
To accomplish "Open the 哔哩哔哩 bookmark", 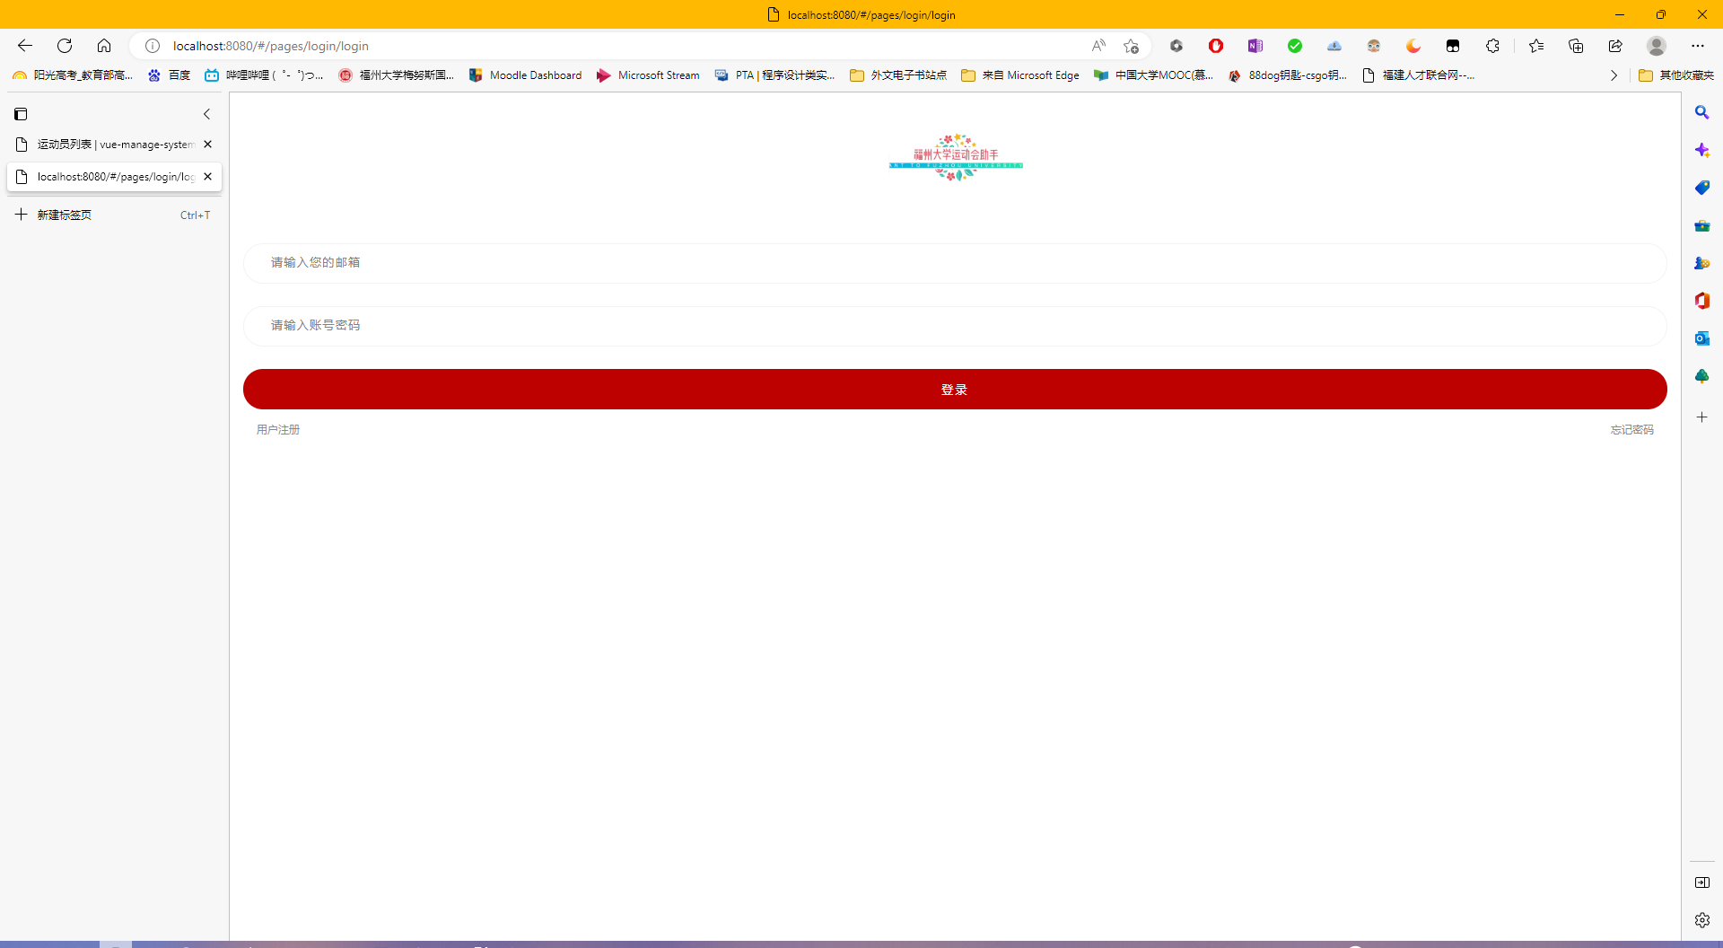I will [265, 75].
